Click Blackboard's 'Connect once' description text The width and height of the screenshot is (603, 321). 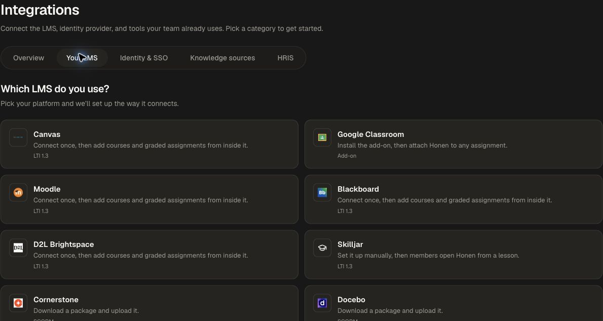coord(444,200)
